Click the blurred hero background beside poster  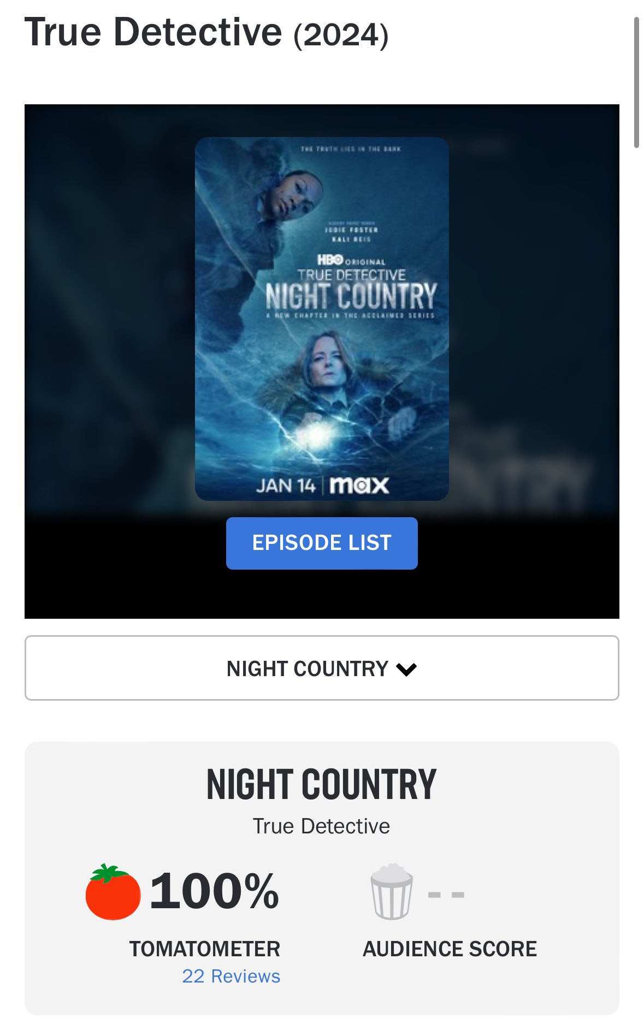(x=109, y=306)
